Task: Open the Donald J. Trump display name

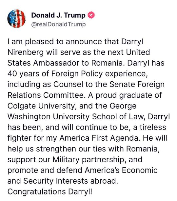Action: [58, 15]
